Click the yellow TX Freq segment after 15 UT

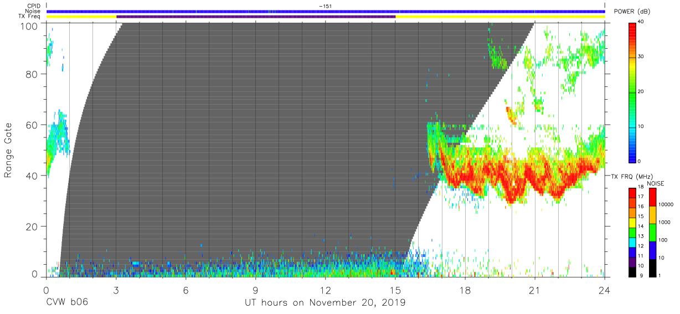coord(500,16)
